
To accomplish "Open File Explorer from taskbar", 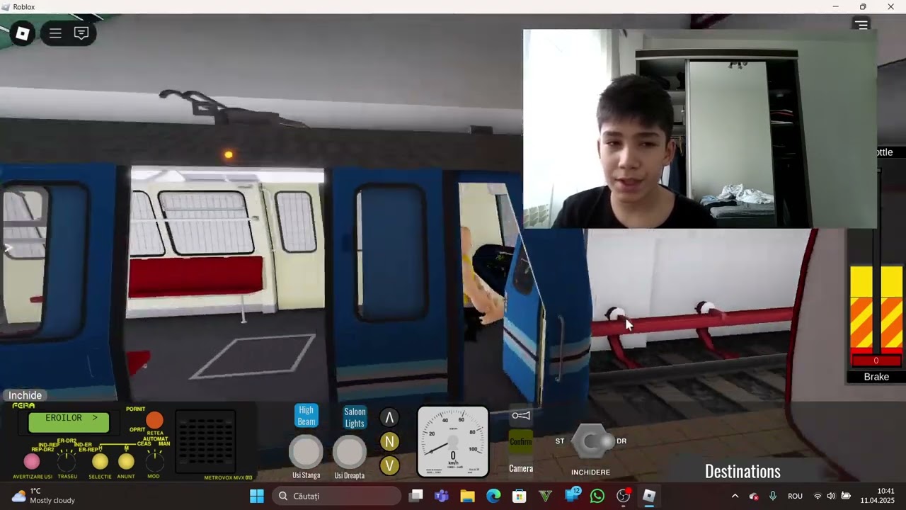I will (467, 496).
